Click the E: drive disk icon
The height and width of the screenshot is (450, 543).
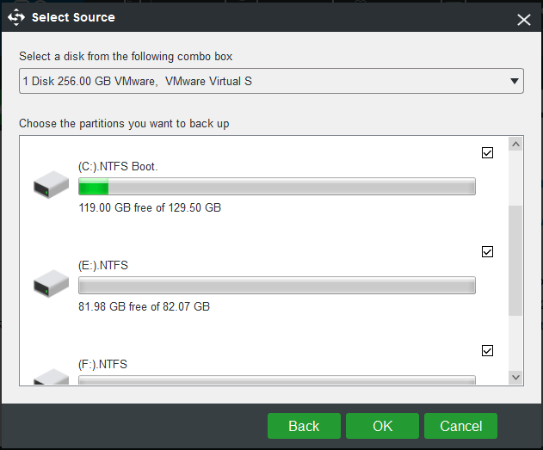(x=52, y=283)
